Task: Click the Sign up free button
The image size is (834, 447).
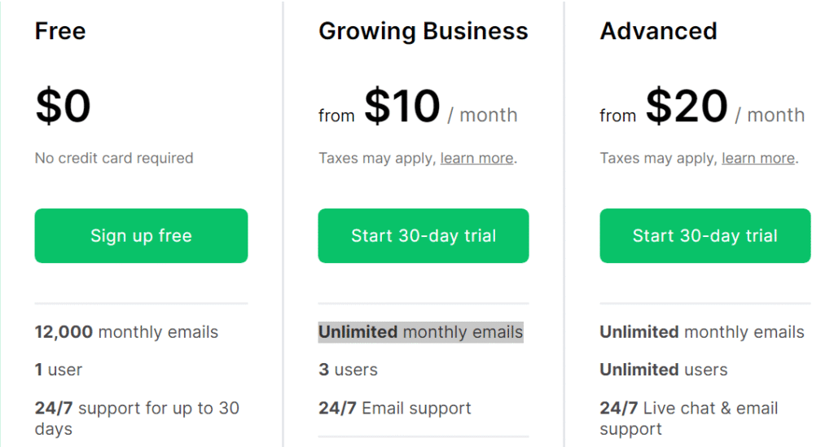Action: (x=141, y=236)
